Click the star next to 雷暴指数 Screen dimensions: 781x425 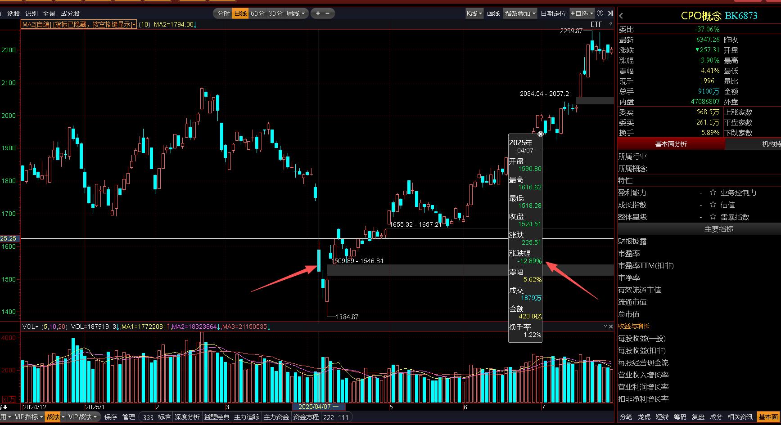[x=713, y=217]
